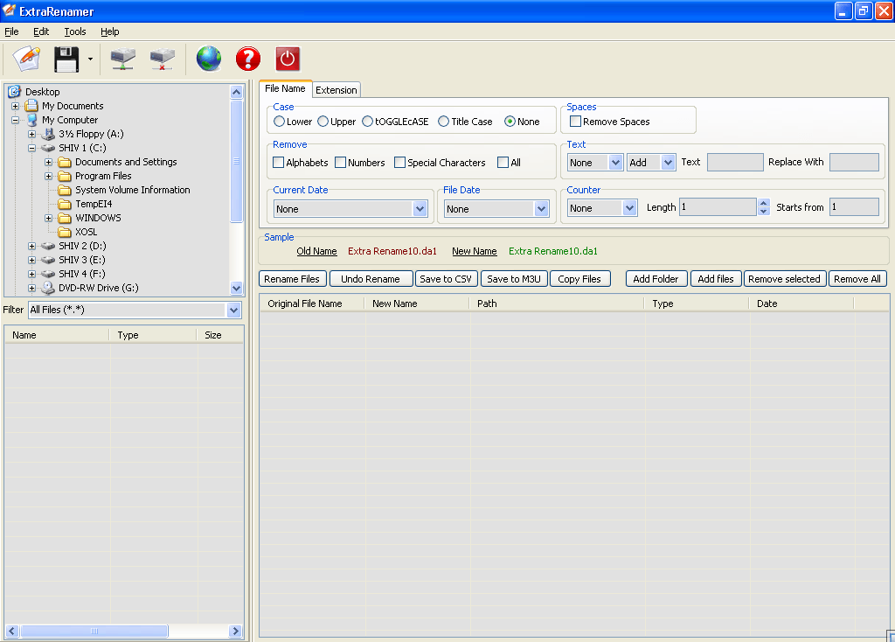Click the Save to CSV button

(x=446, y=279)
